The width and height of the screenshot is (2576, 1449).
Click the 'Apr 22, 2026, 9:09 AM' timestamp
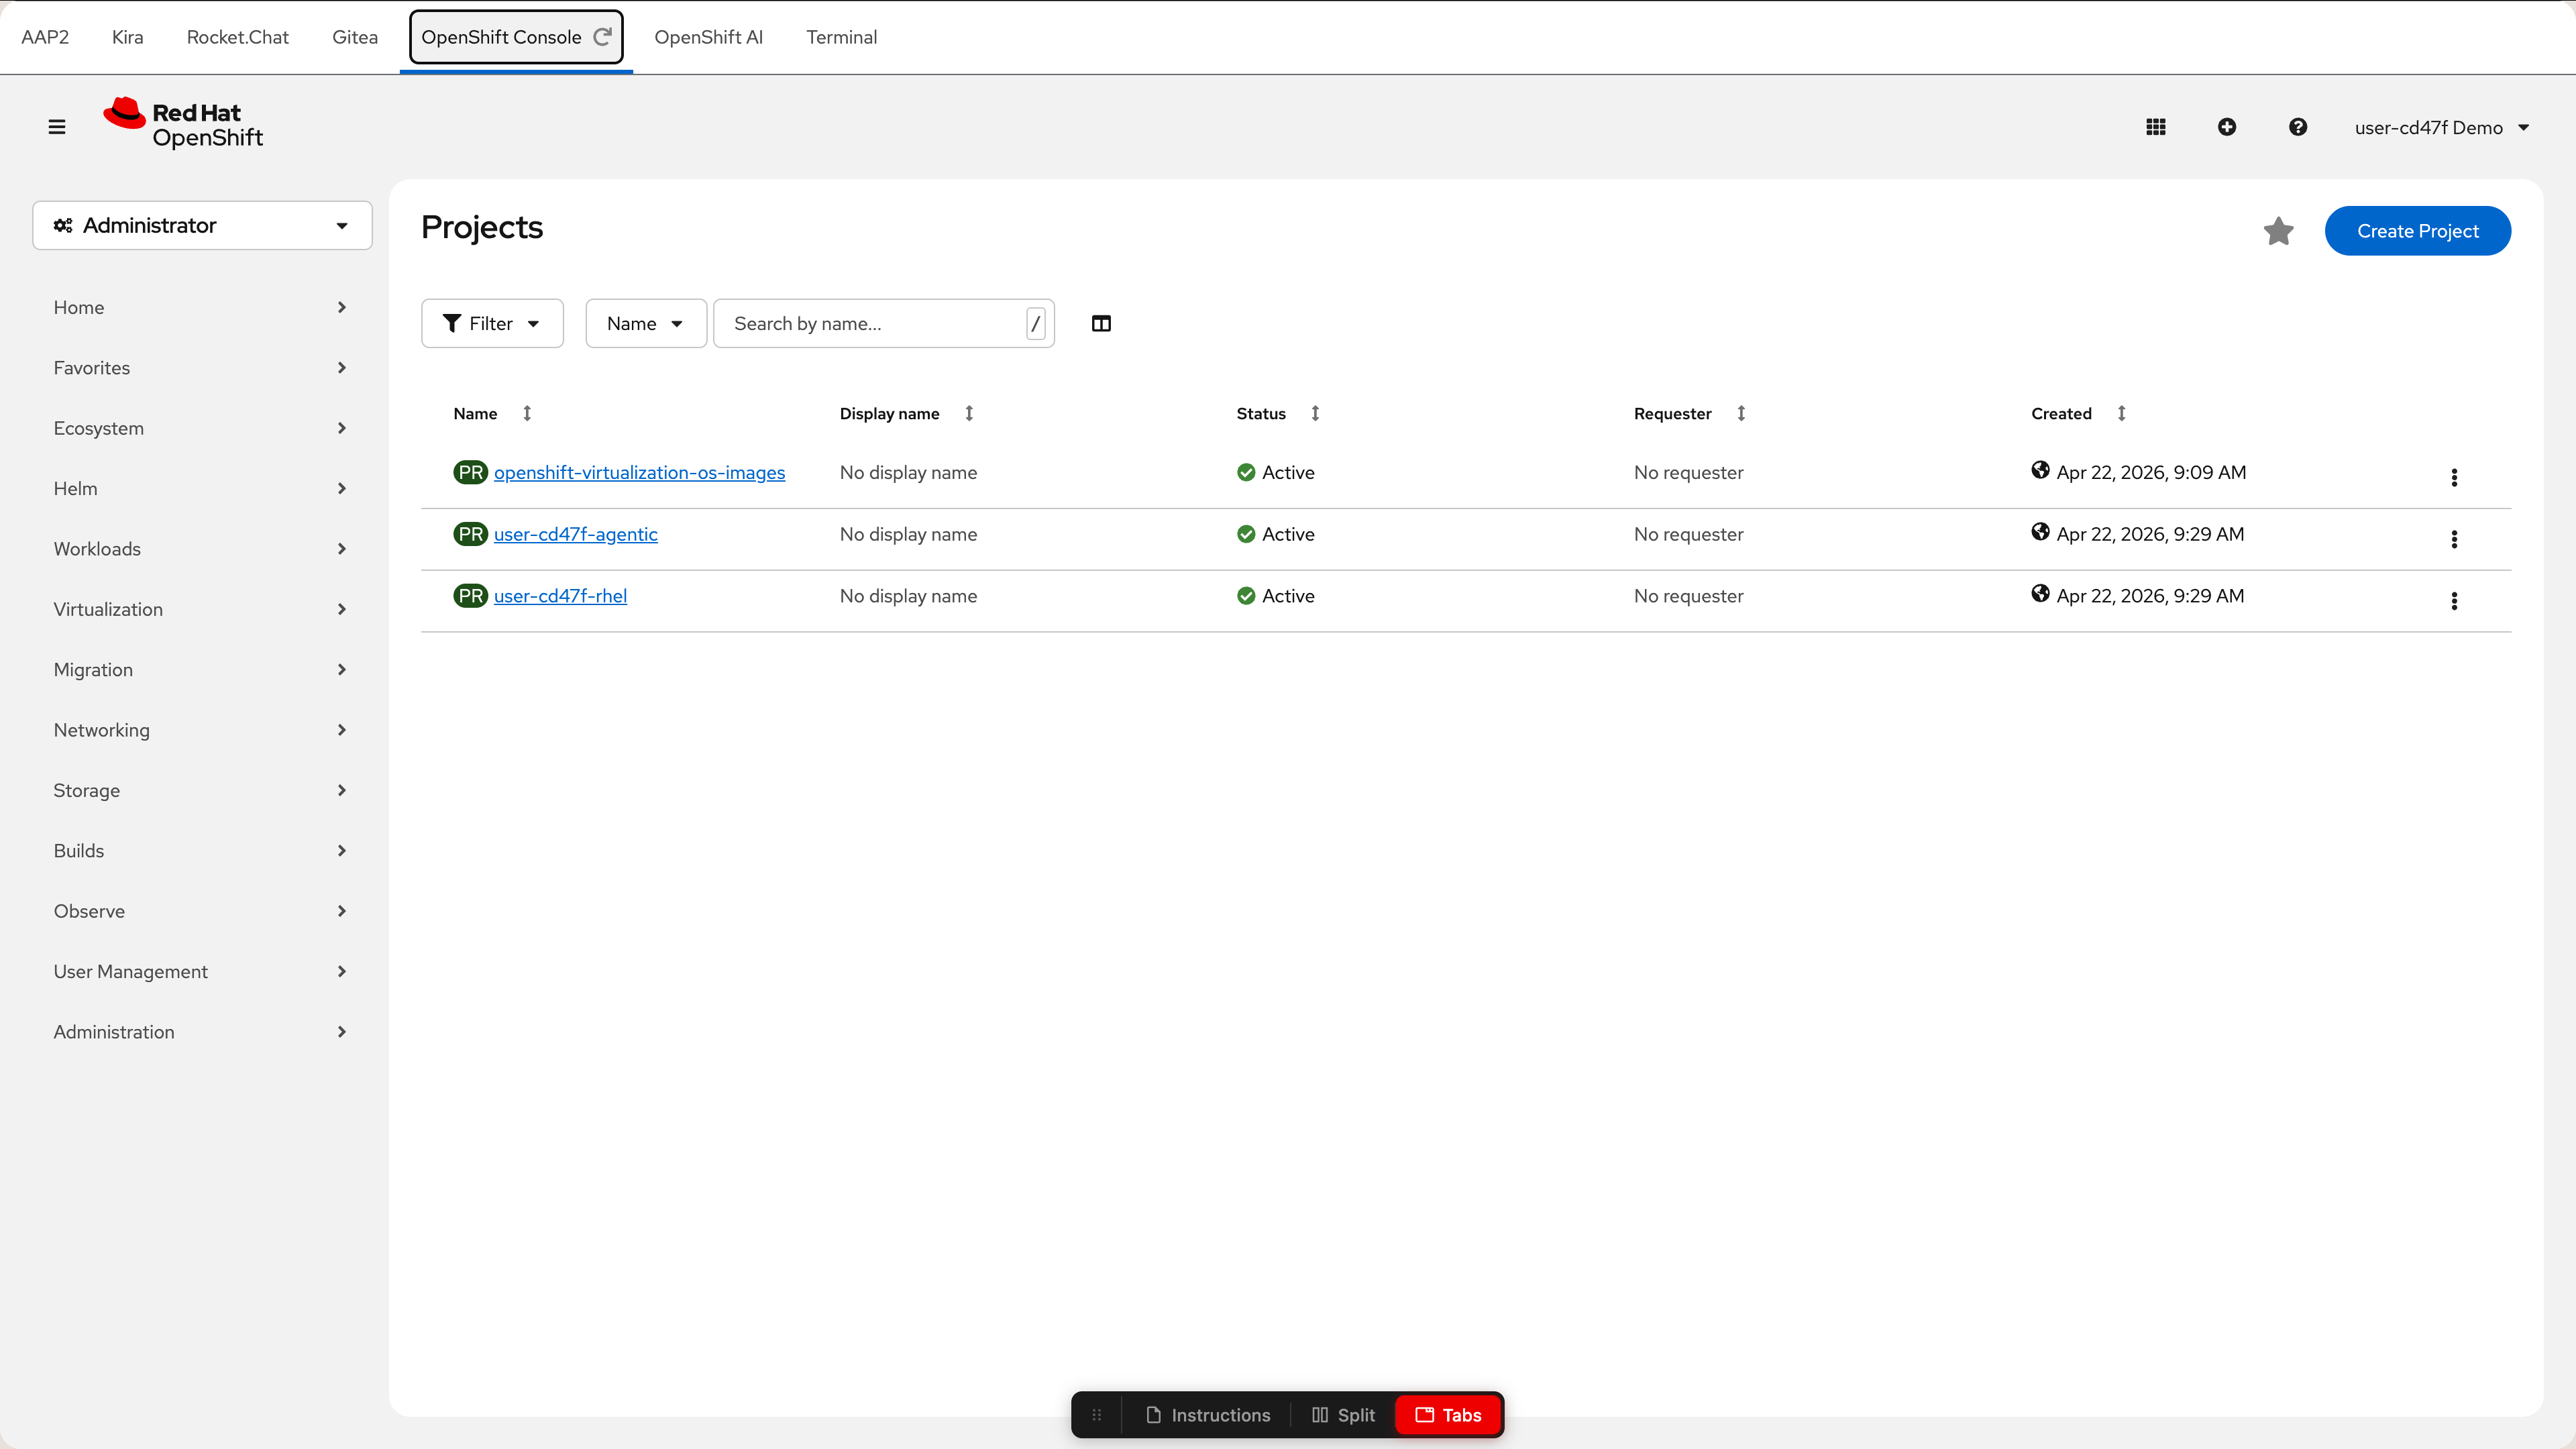2151,472
